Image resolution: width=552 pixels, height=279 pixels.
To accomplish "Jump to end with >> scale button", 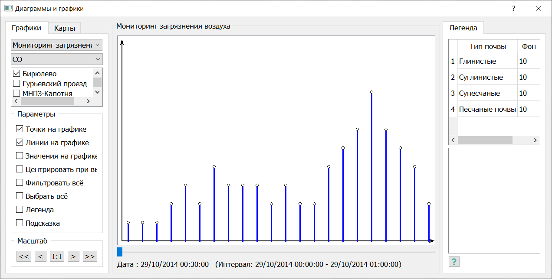I will tap(90, 256).
